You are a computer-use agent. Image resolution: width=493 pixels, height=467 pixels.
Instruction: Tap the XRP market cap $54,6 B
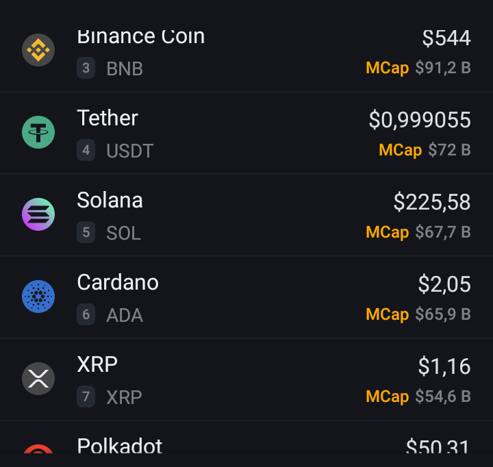[443, 396]
